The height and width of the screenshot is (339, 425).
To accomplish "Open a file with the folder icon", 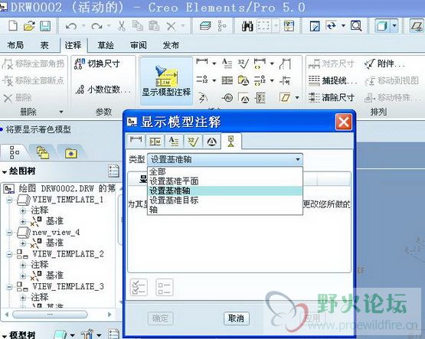I will pyautogui.click(x=29, y=26).
